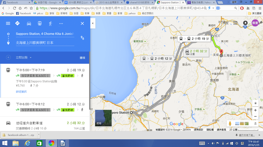Switch to the Yahoo tab
This screenshot has height=147, width=263.
[x=201, y=2]
